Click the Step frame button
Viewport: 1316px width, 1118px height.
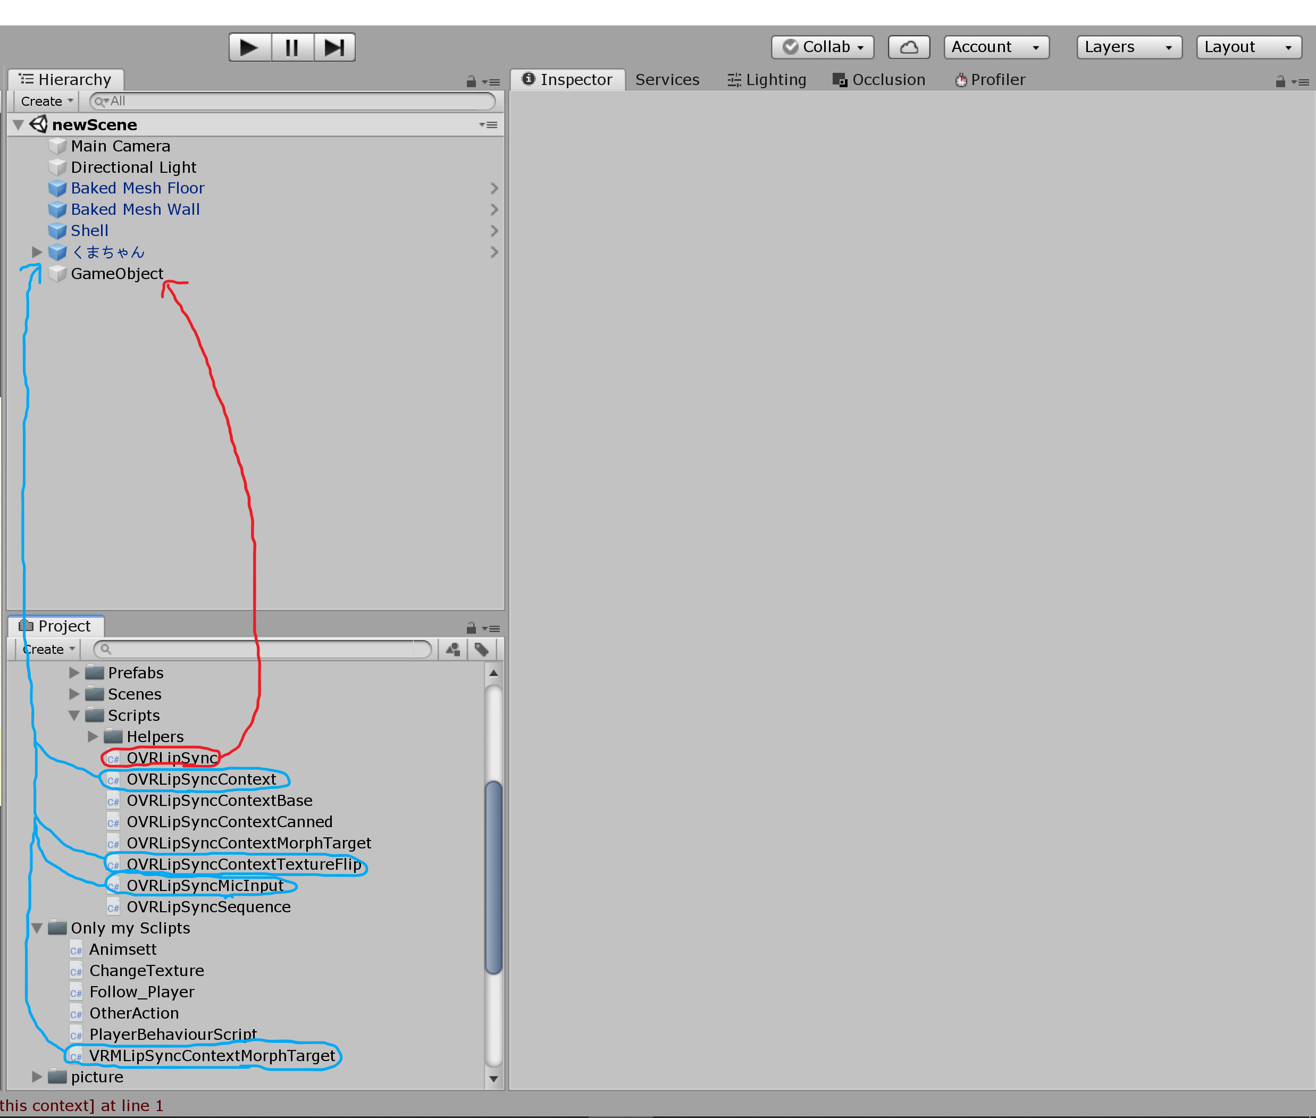(334, 47)
